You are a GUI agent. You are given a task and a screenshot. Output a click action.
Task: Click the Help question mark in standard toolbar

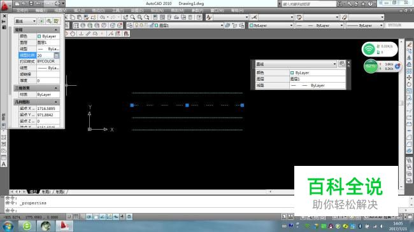199,17
